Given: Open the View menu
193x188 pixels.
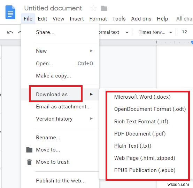Looking at the screenshot, I should (59, 19).
